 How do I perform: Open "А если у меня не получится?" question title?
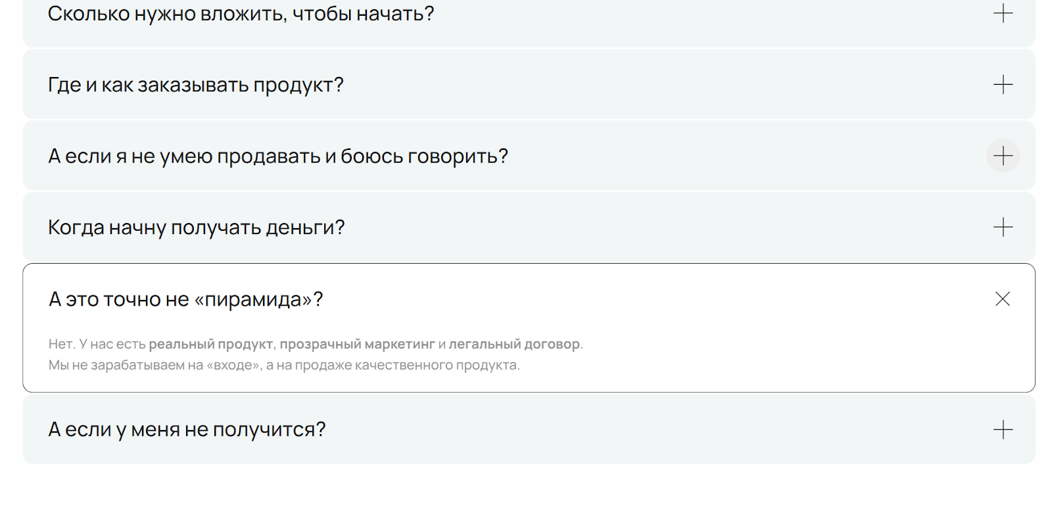187,430
